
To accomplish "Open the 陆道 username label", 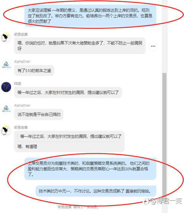I will pyautogui.click(x=18, y=83).
